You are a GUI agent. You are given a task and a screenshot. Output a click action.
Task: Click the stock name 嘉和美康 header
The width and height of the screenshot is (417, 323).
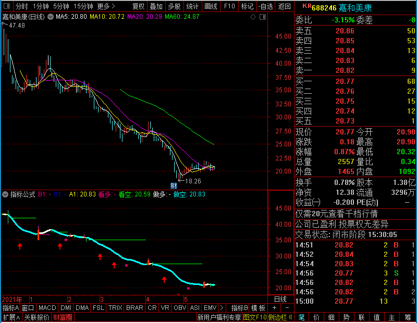[355, 8]
